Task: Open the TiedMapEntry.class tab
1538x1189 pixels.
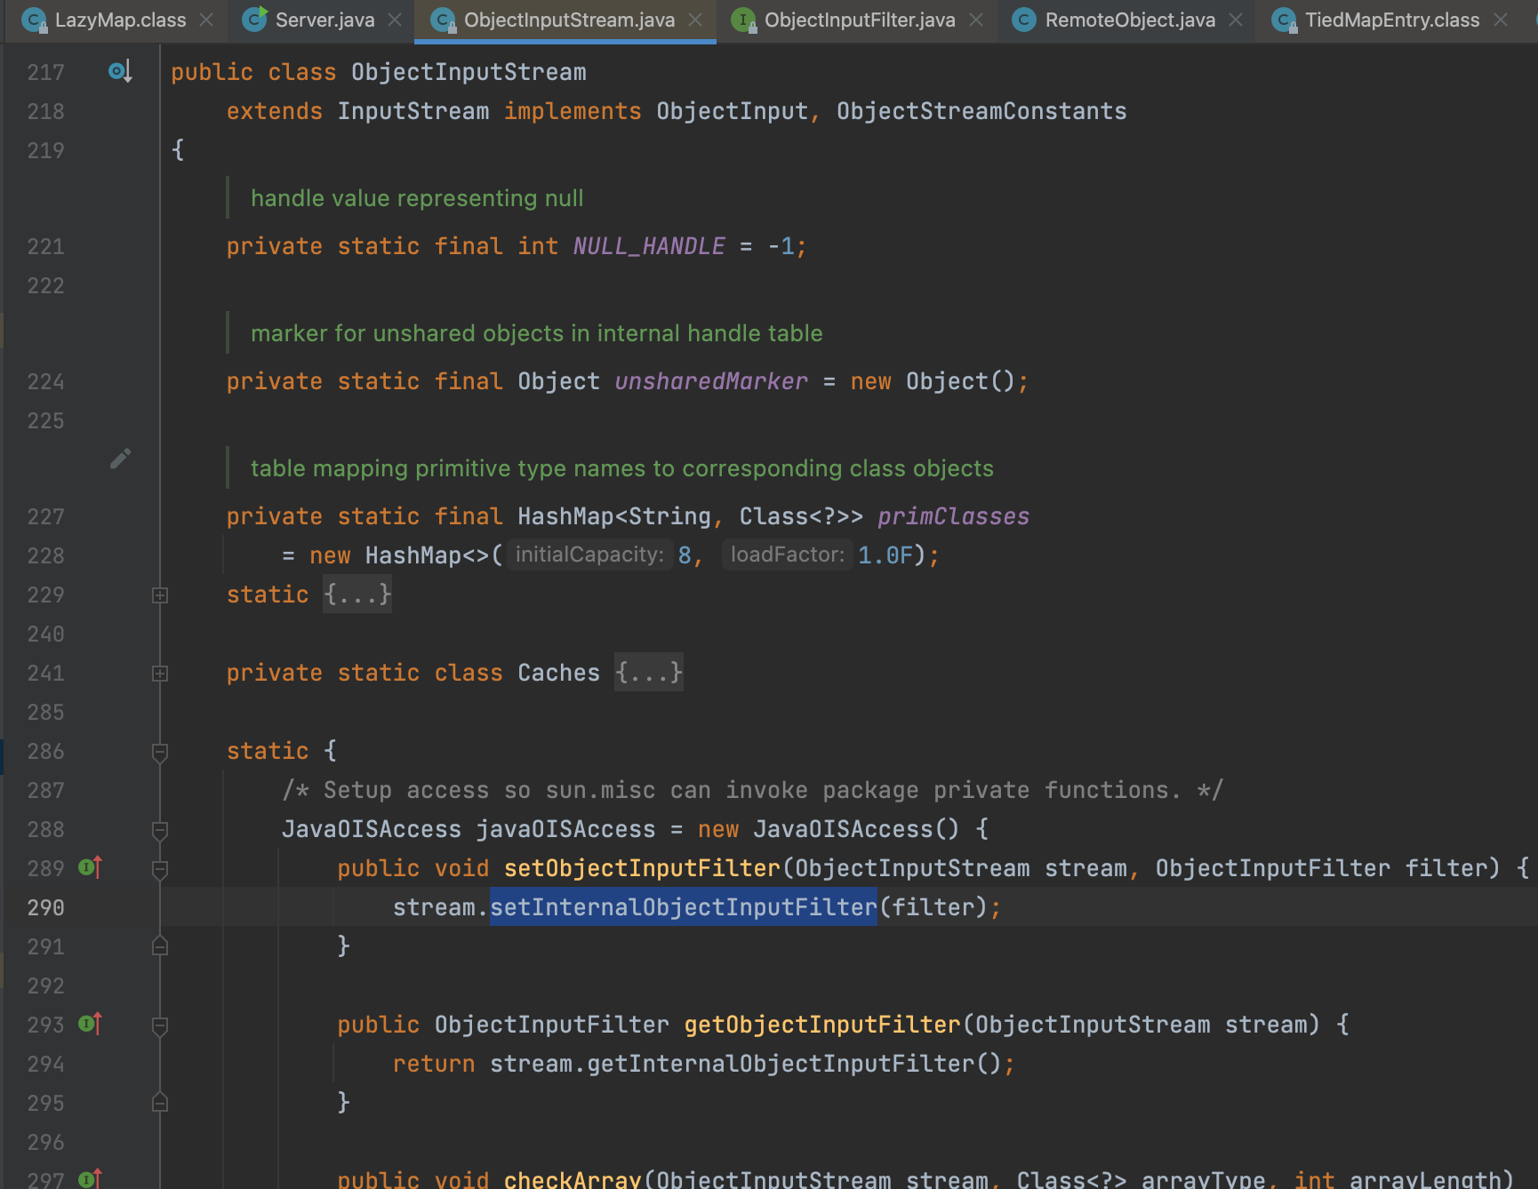Action: [x=1392, y=20]
